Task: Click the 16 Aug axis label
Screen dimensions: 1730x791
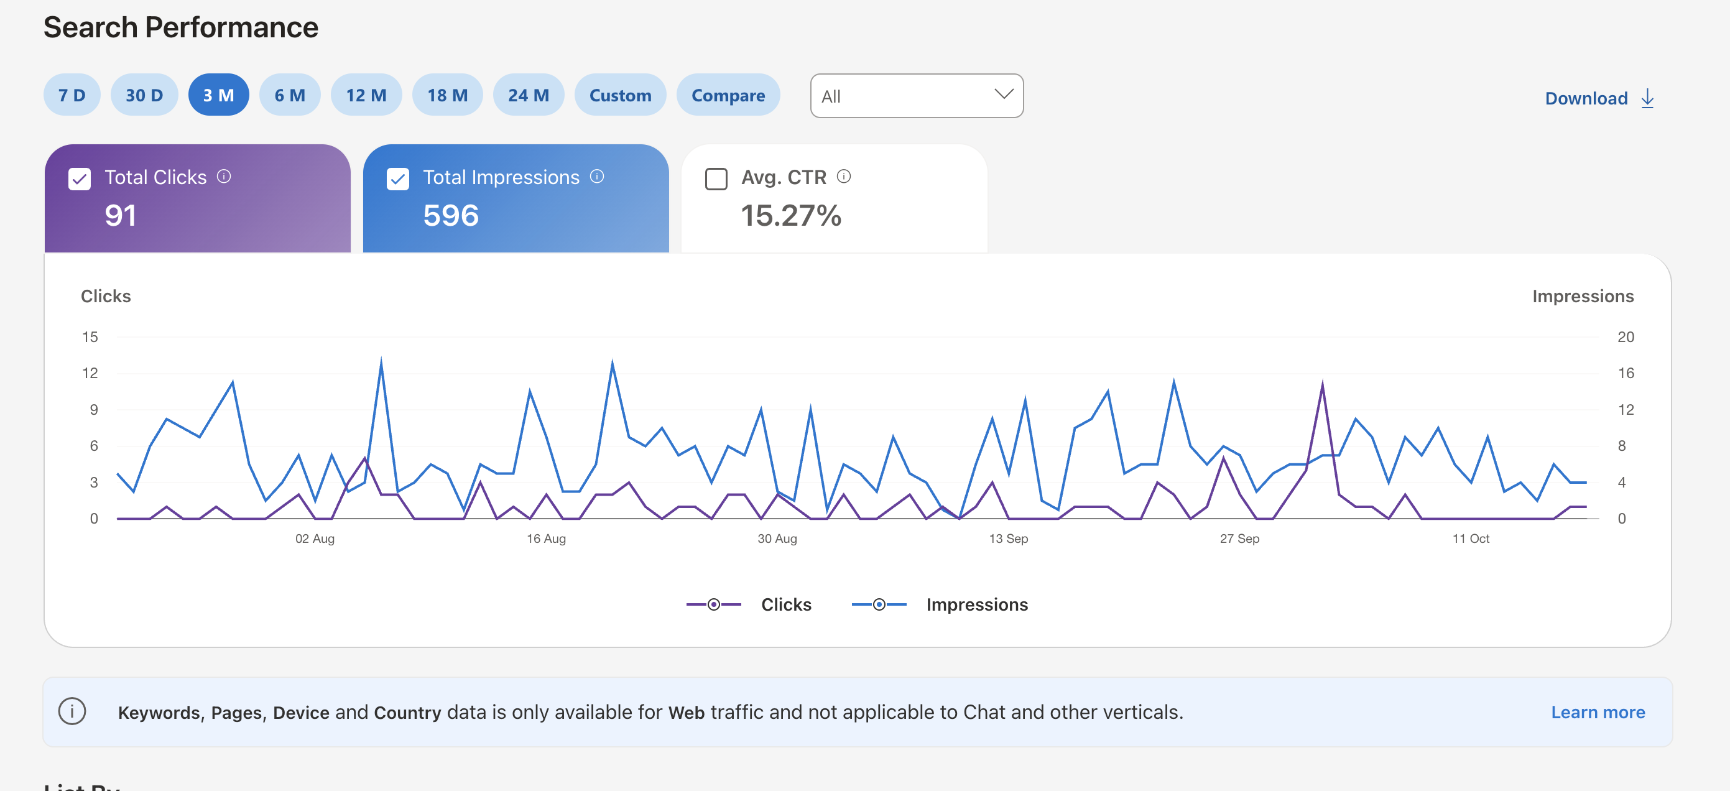Action: click(x=546, y=539)
